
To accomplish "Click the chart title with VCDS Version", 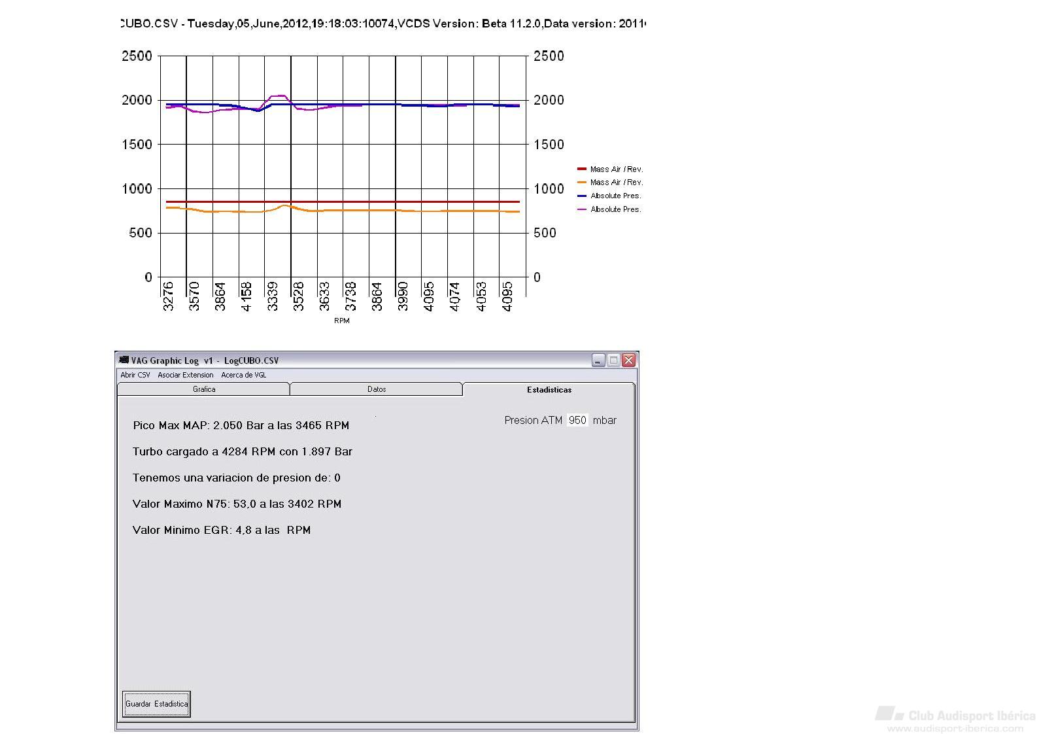I will point(382,24).
